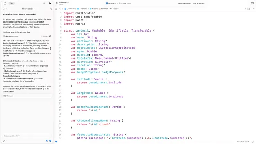Go forward in editor history
256x144 pixels.
coord(62,9)
